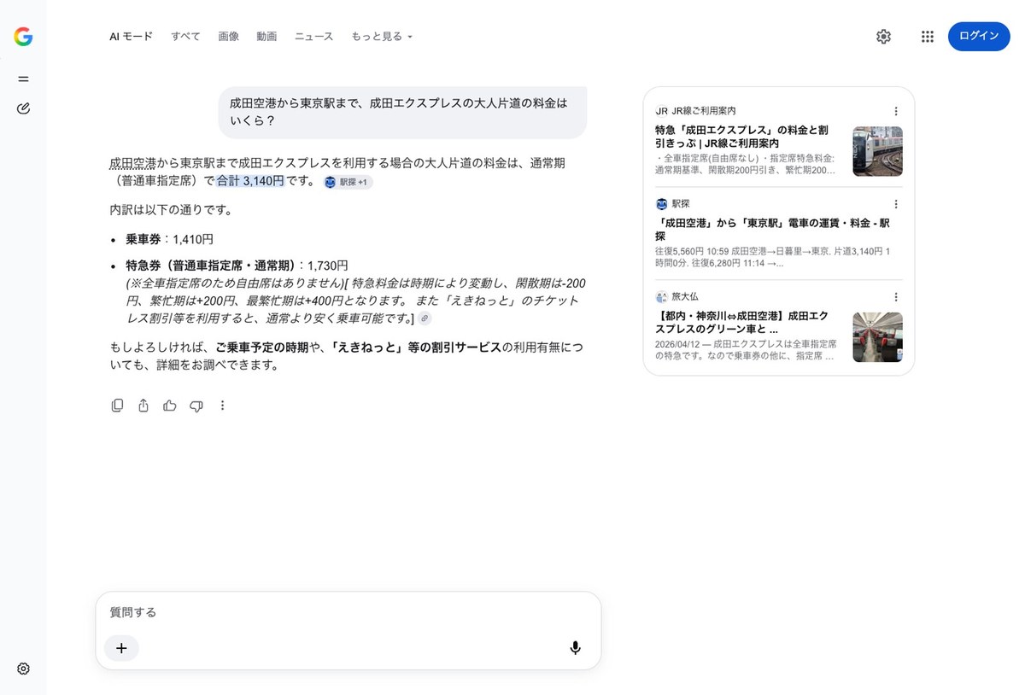Start voice input with microphone

(576, 648)
